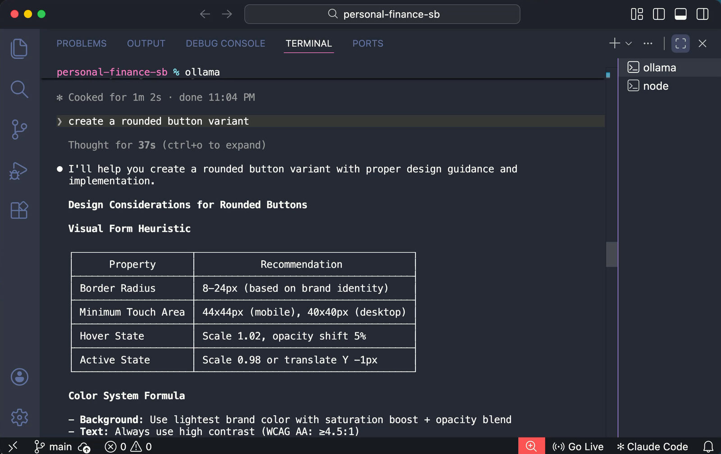
Task: Open Claude Code from status bar
Action: (x=652, y=446)
